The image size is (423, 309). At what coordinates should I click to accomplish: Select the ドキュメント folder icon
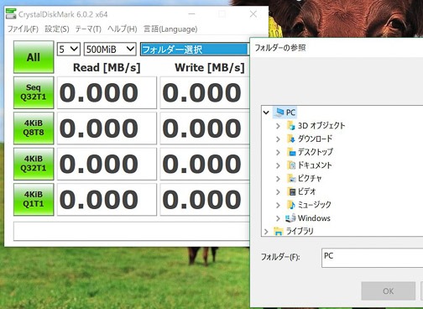[x=291, y=165]
